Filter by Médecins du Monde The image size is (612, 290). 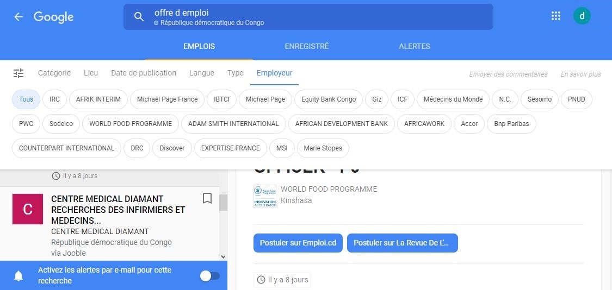point(453,99)
